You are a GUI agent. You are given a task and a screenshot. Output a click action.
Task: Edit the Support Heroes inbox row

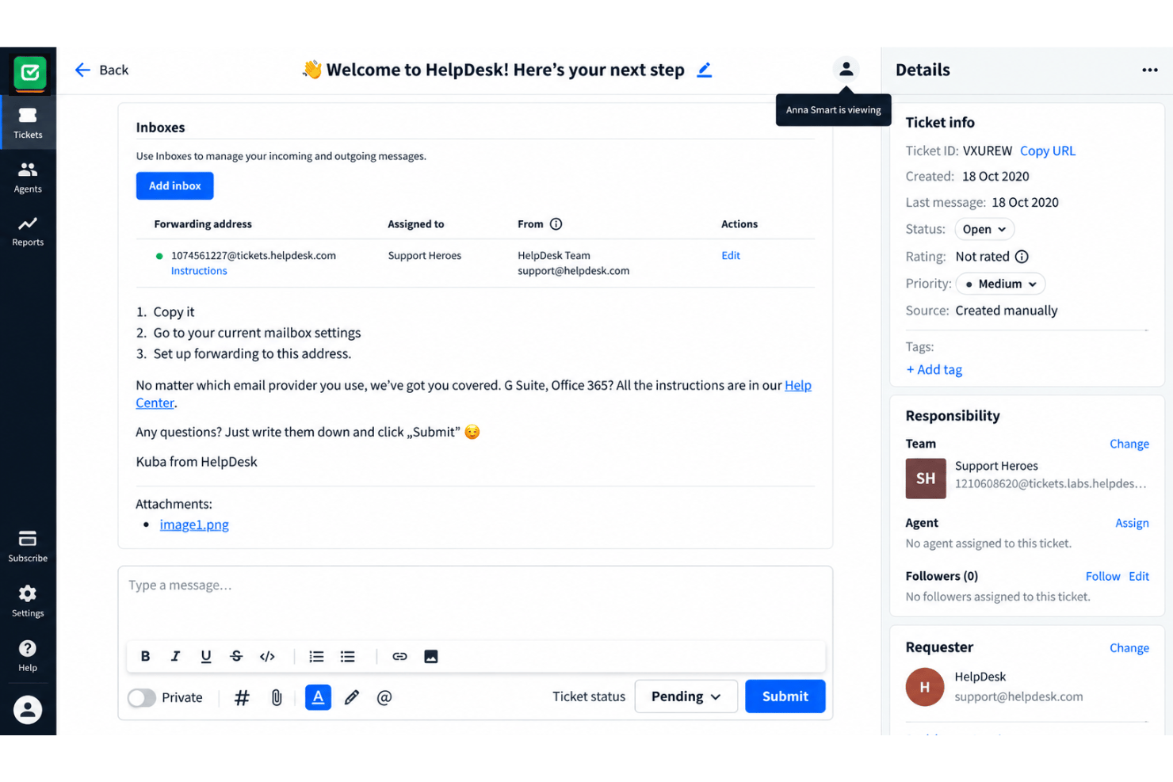coord(731,255)
